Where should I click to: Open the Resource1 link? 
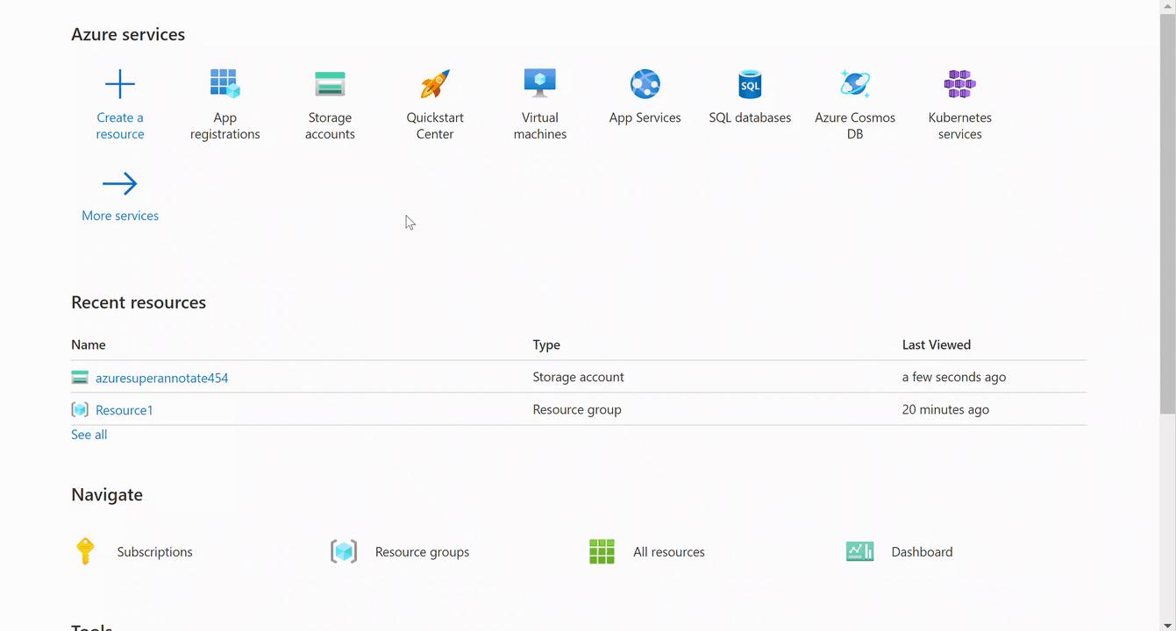[125, 410]
